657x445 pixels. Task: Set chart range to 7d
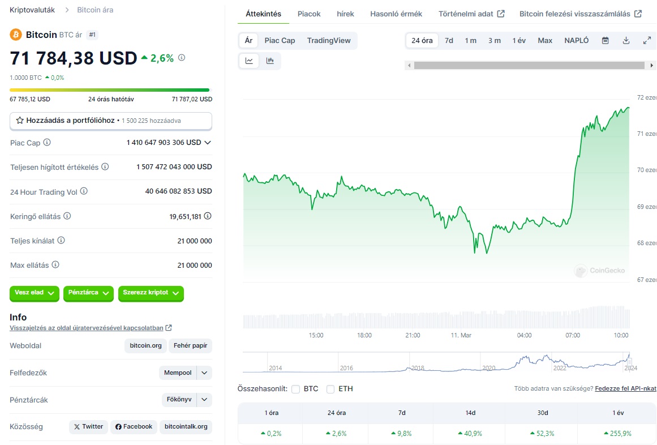click(449, 41)
